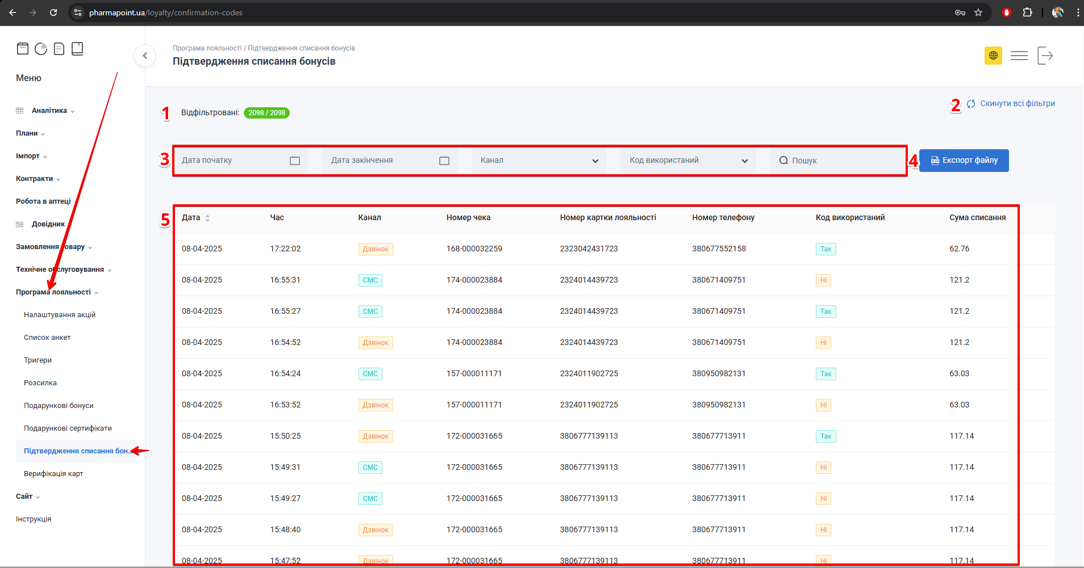Reload the page in the browser
Viewport: 1084px width, 568px height.
coord(53,12)
